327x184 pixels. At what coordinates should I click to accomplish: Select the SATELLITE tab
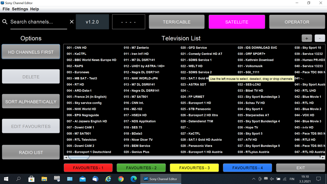237,22
